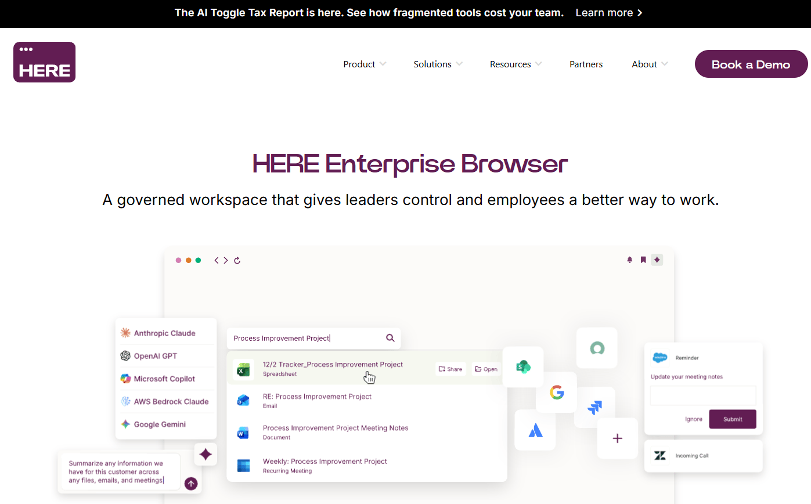Click the green ring app icon

point(597,348)
